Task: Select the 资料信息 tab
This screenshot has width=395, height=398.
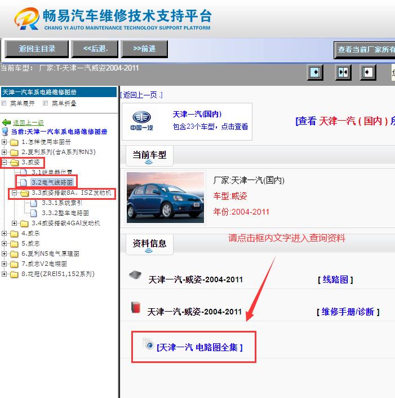Action: (x=149, y=244)
